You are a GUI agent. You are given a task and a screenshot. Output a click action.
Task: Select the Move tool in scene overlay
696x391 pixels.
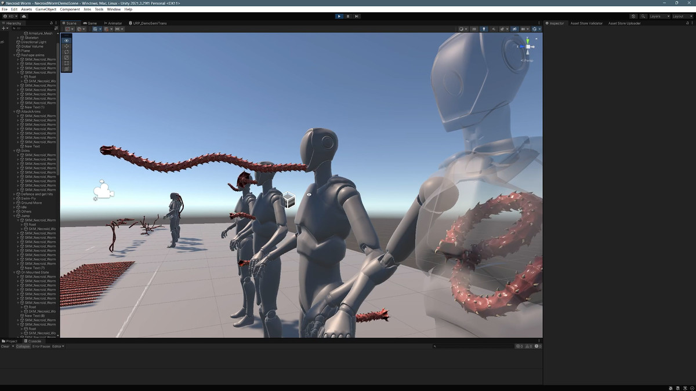coord(67,46)
